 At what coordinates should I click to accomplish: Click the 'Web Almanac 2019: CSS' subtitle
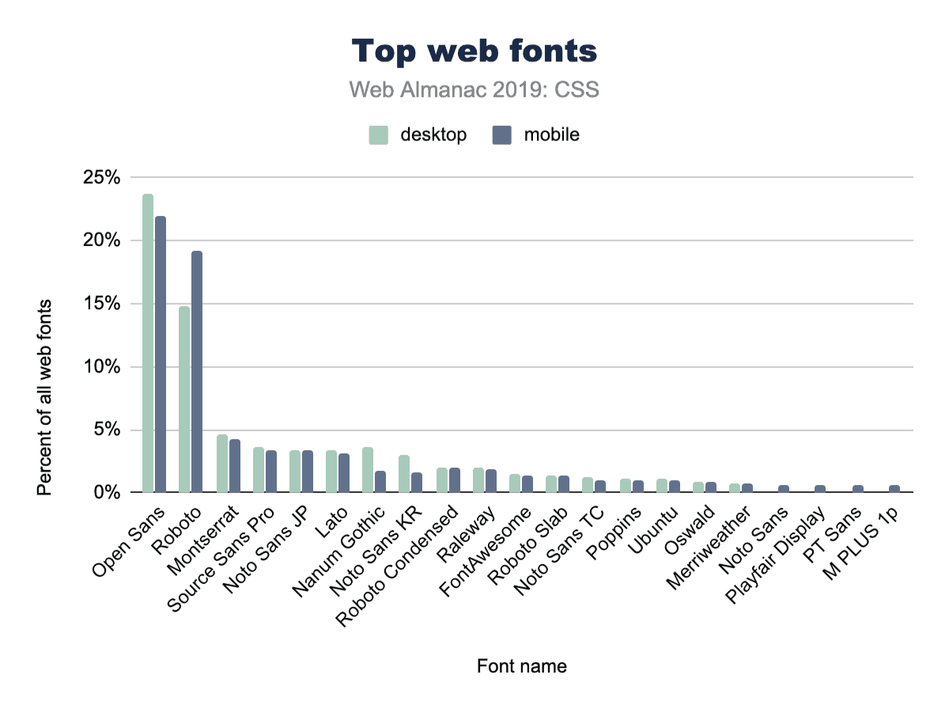tap(475, 89)
